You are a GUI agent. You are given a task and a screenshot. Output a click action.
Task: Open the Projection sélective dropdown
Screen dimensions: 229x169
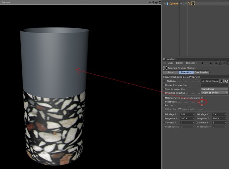(x=214, y=93)
